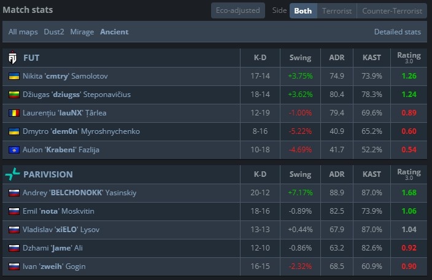This screenshot has width=432, height=280.
Task: Switch side filter to Terrorist
Action: pyautogui.click(x=337, y=10)
